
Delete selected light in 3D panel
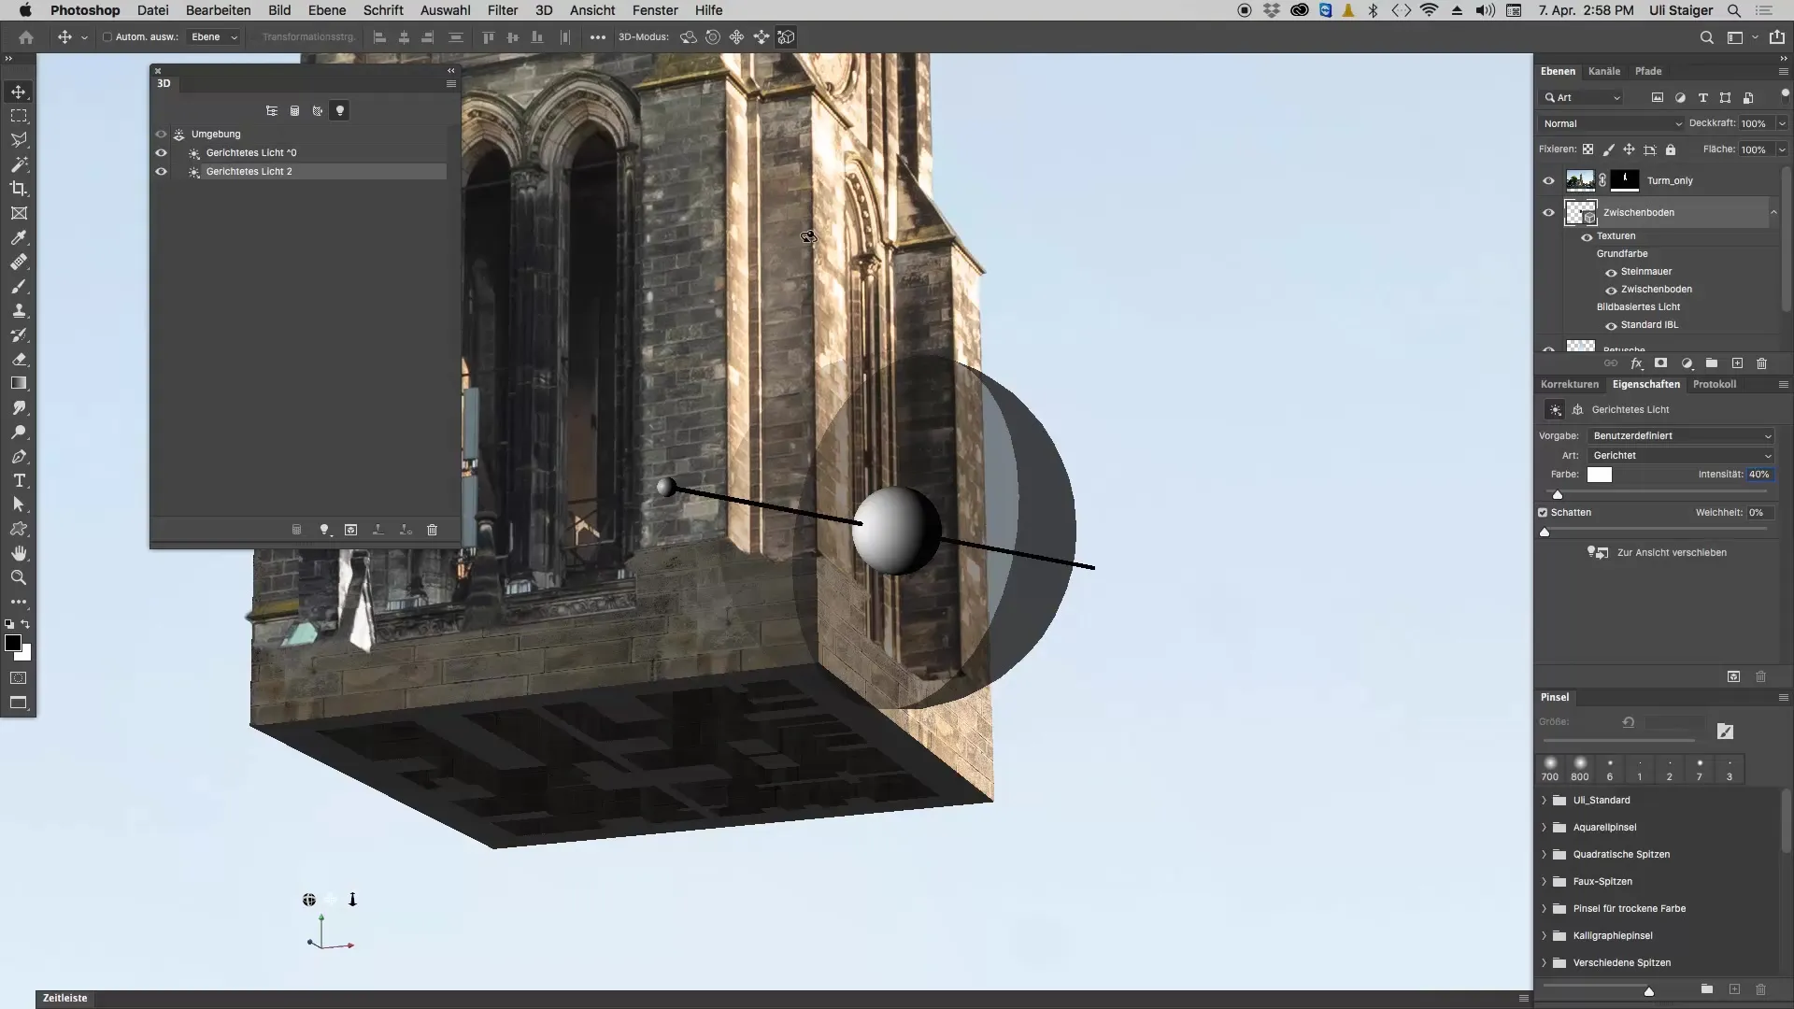pos(432,530)
